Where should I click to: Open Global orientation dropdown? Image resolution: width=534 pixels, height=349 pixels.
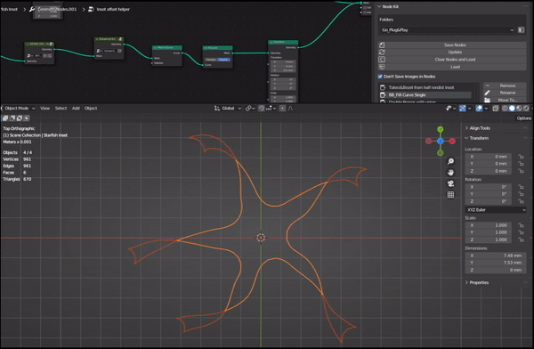coord(228,109)
